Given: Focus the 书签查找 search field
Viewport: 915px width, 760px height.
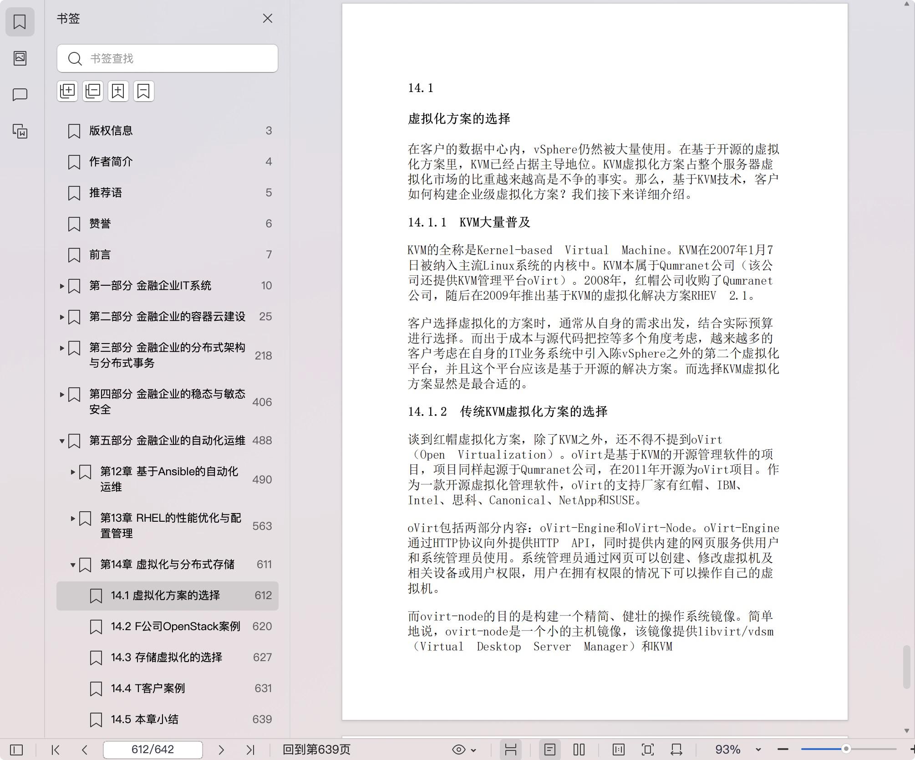Looking at the screenshot, I should click(x=168, y=58).
